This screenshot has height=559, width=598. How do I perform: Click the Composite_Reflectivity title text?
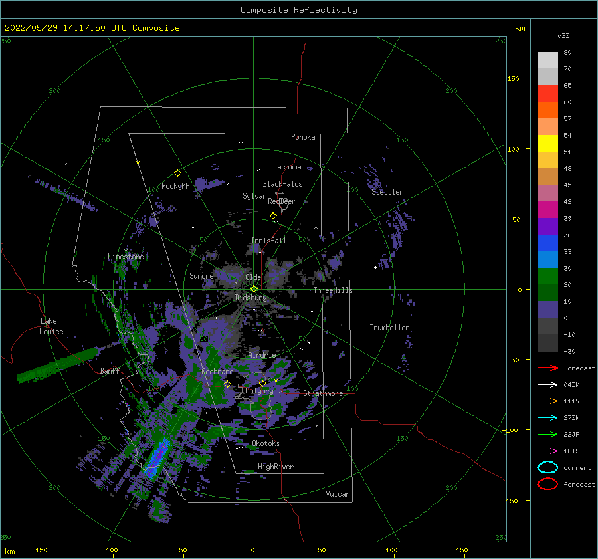[x=299, y=10]
